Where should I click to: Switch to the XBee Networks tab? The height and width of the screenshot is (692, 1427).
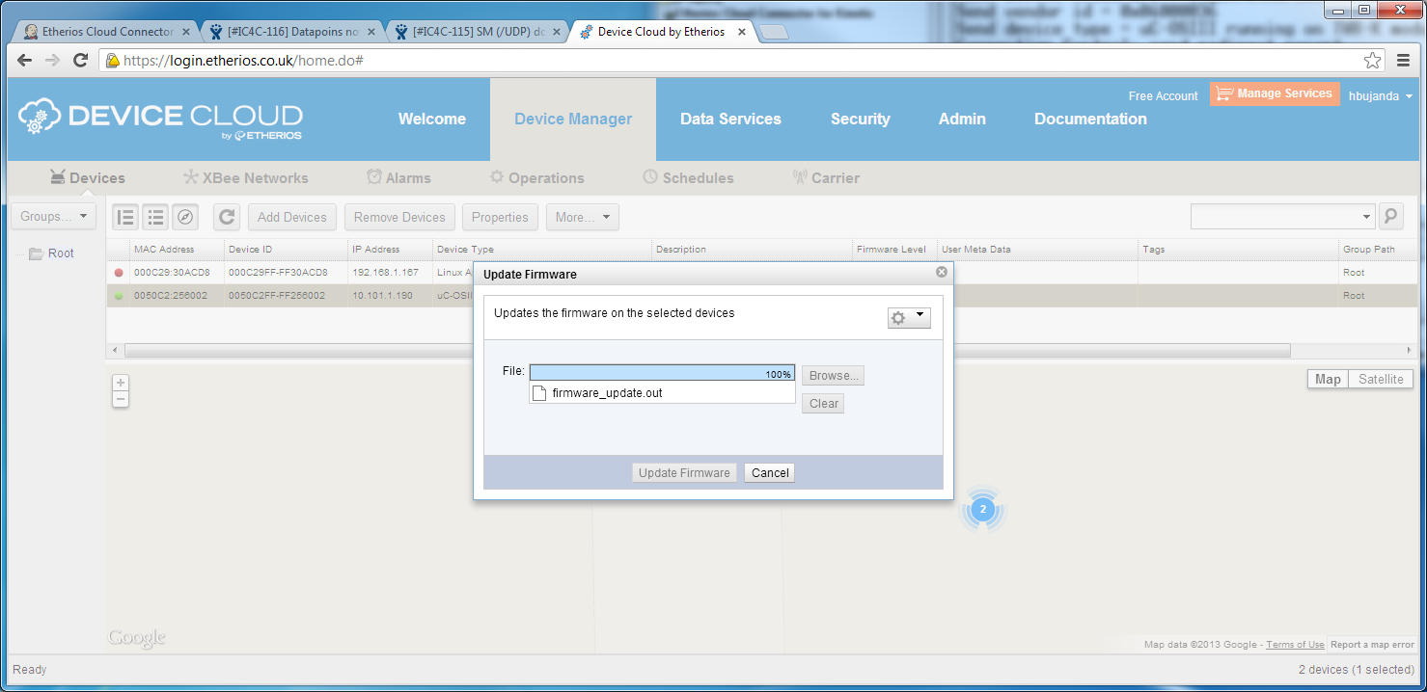coord(246,178)
